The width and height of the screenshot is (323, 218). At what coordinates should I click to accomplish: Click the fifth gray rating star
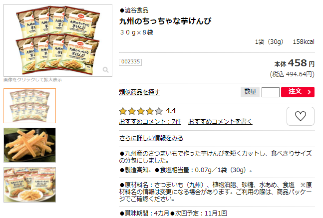coord(159,111)
